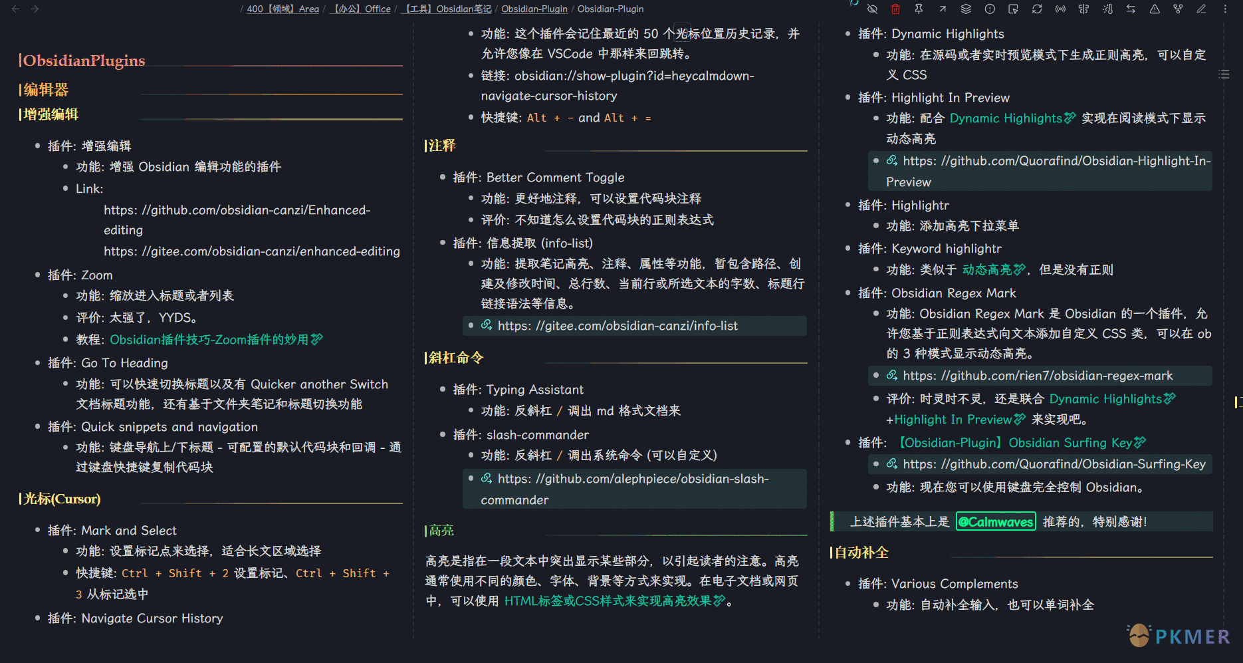Click the thermometer sun icon
Screen dimensions: 1243x663
click(x=1107, y=9)
